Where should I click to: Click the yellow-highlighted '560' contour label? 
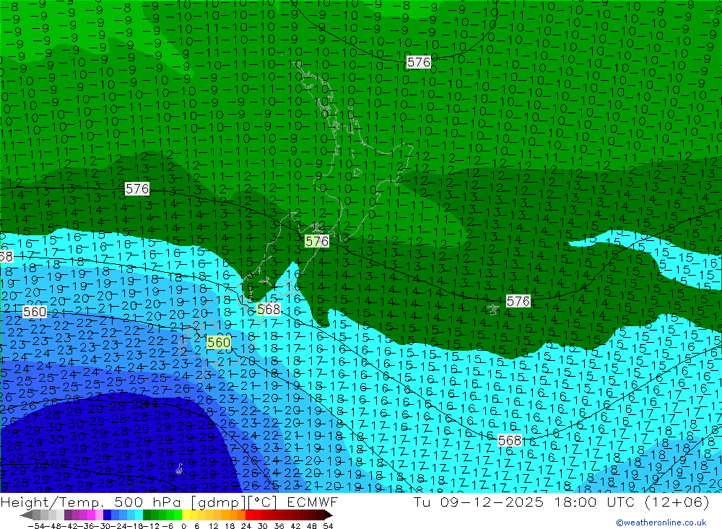pos(219,343)
